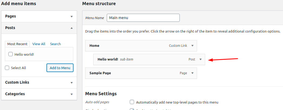The height and width of the screenshot is (110, 283).
Task: Click the Add to Menu button
Action: 60,68
